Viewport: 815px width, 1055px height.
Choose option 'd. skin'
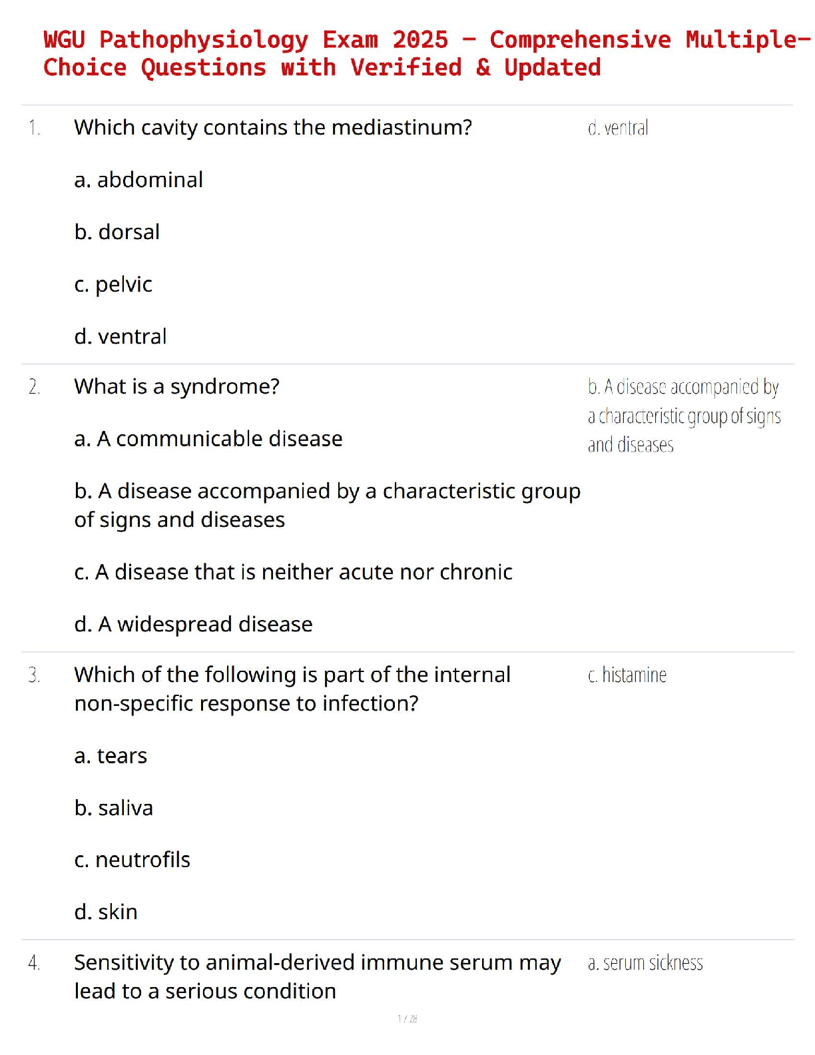(106, 912)
